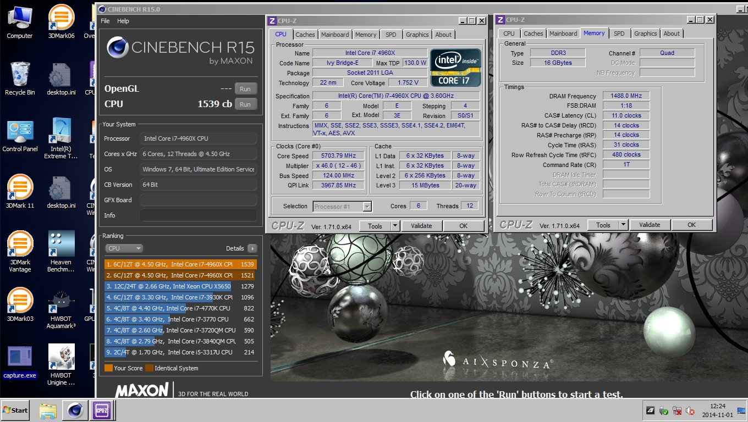748x422 pixels.
Task: Select Core i7-3930K ranking row
Action: [180, 297]
